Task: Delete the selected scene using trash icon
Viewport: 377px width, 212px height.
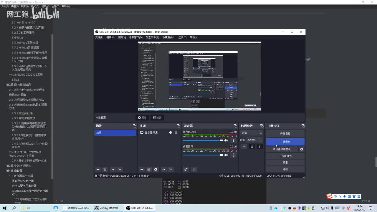Action: pos(105,169)
